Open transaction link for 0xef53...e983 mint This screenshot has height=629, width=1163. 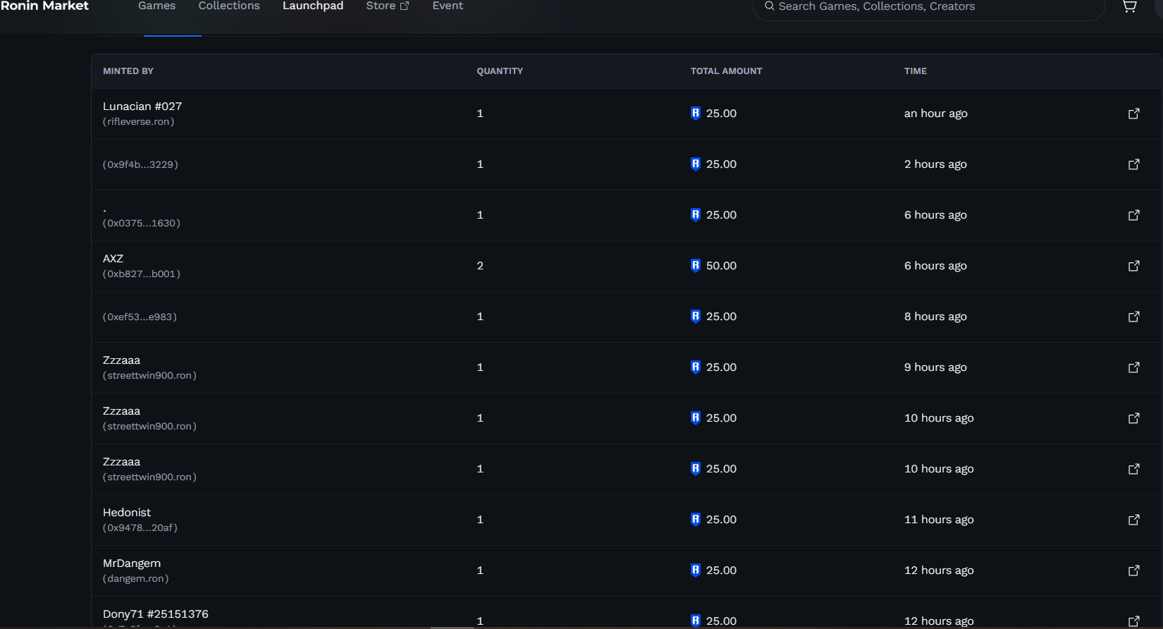click(1133, 317)
